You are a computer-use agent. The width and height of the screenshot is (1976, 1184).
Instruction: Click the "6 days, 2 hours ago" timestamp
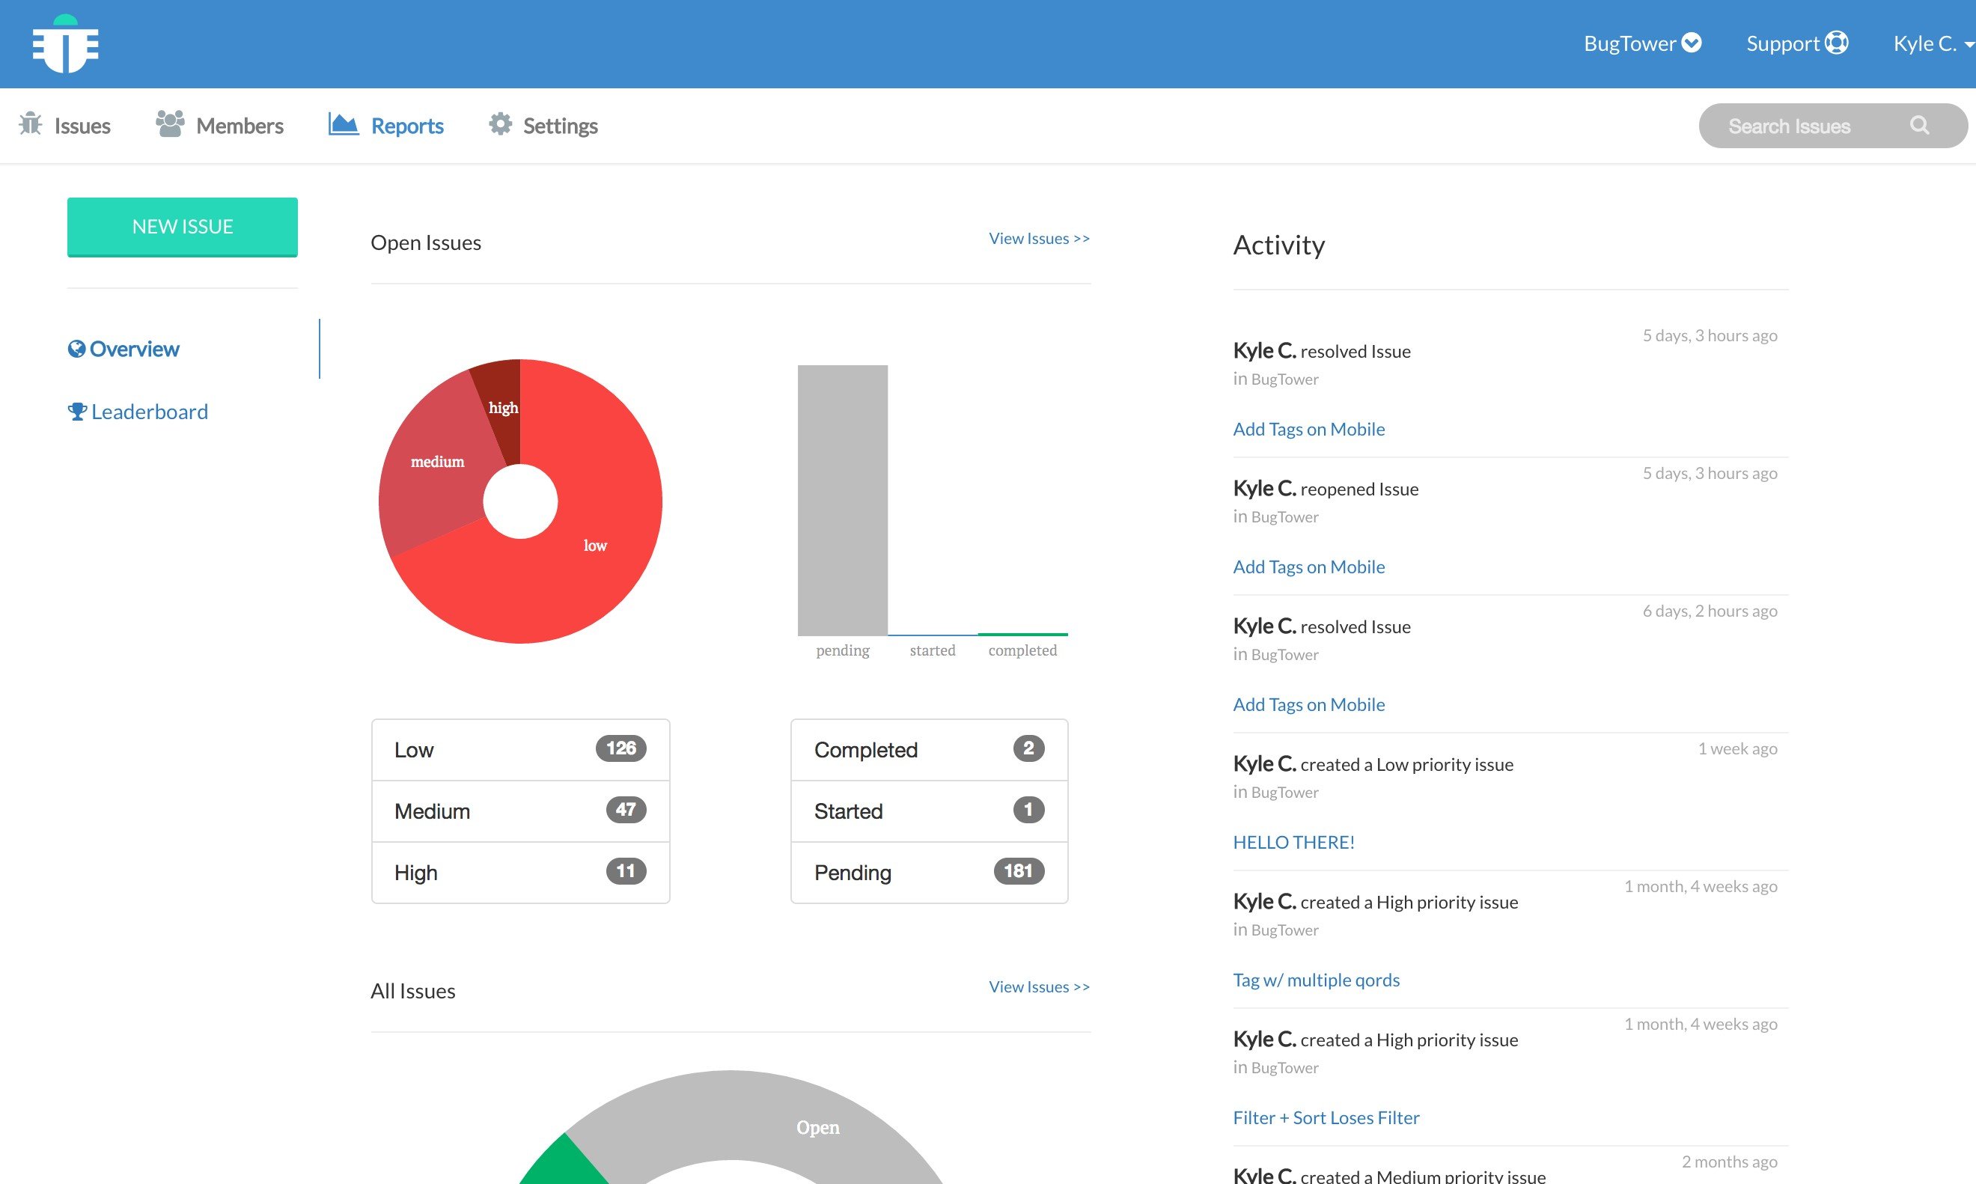pos(1710,611)
